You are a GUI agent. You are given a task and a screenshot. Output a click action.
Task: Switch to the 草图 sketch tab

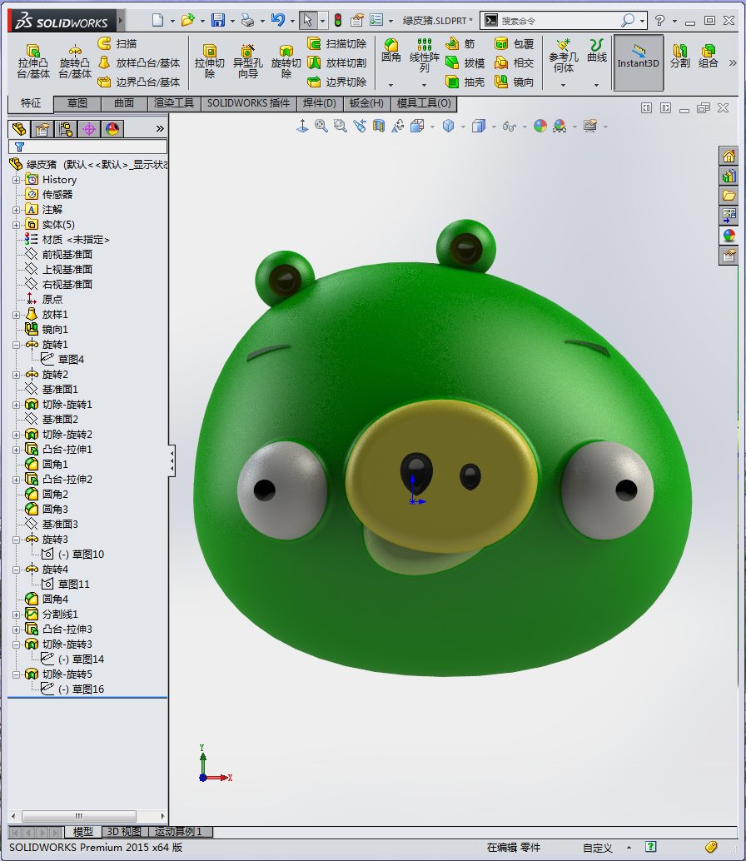coord(77,103)
